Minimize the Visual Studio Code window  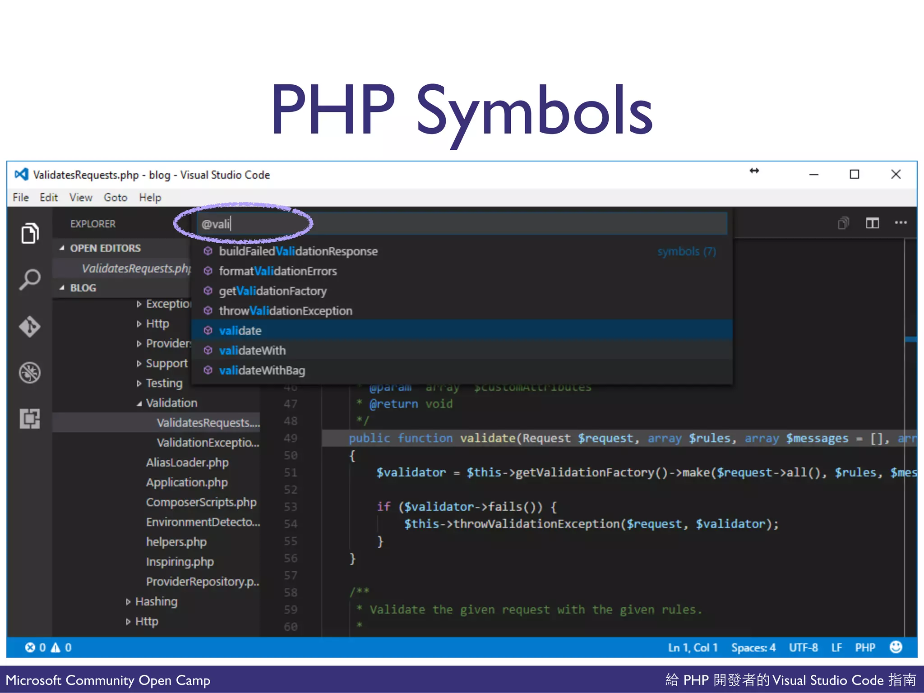(813, 174)
